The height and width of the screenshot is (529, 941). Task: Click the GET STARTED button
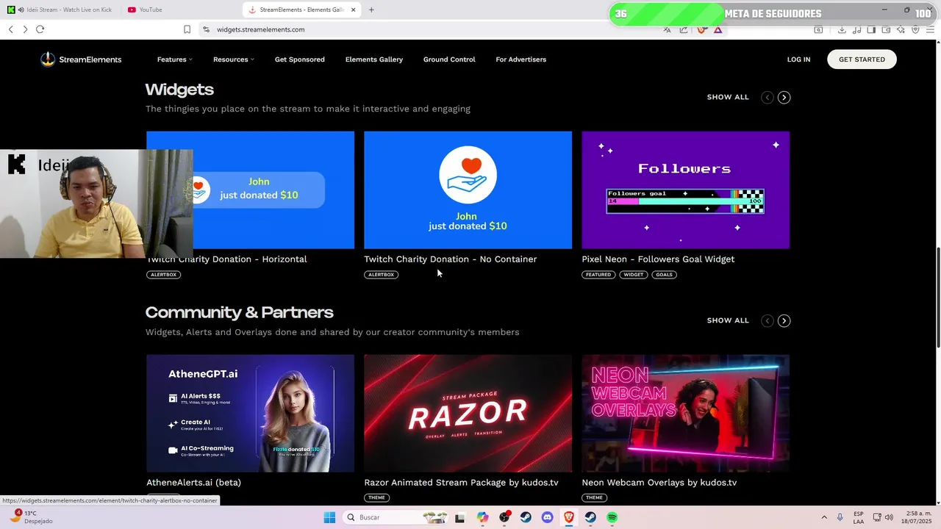tap(862, 60)
